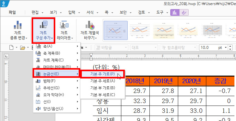Open the open-folder dropdown arrow
This screenshot has width=236, height=121.
tap(28, 48)
